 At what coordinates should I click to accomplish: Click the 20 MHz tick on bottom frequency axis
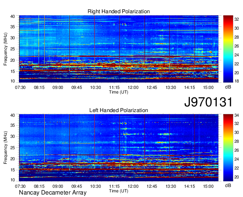(13, 159)
